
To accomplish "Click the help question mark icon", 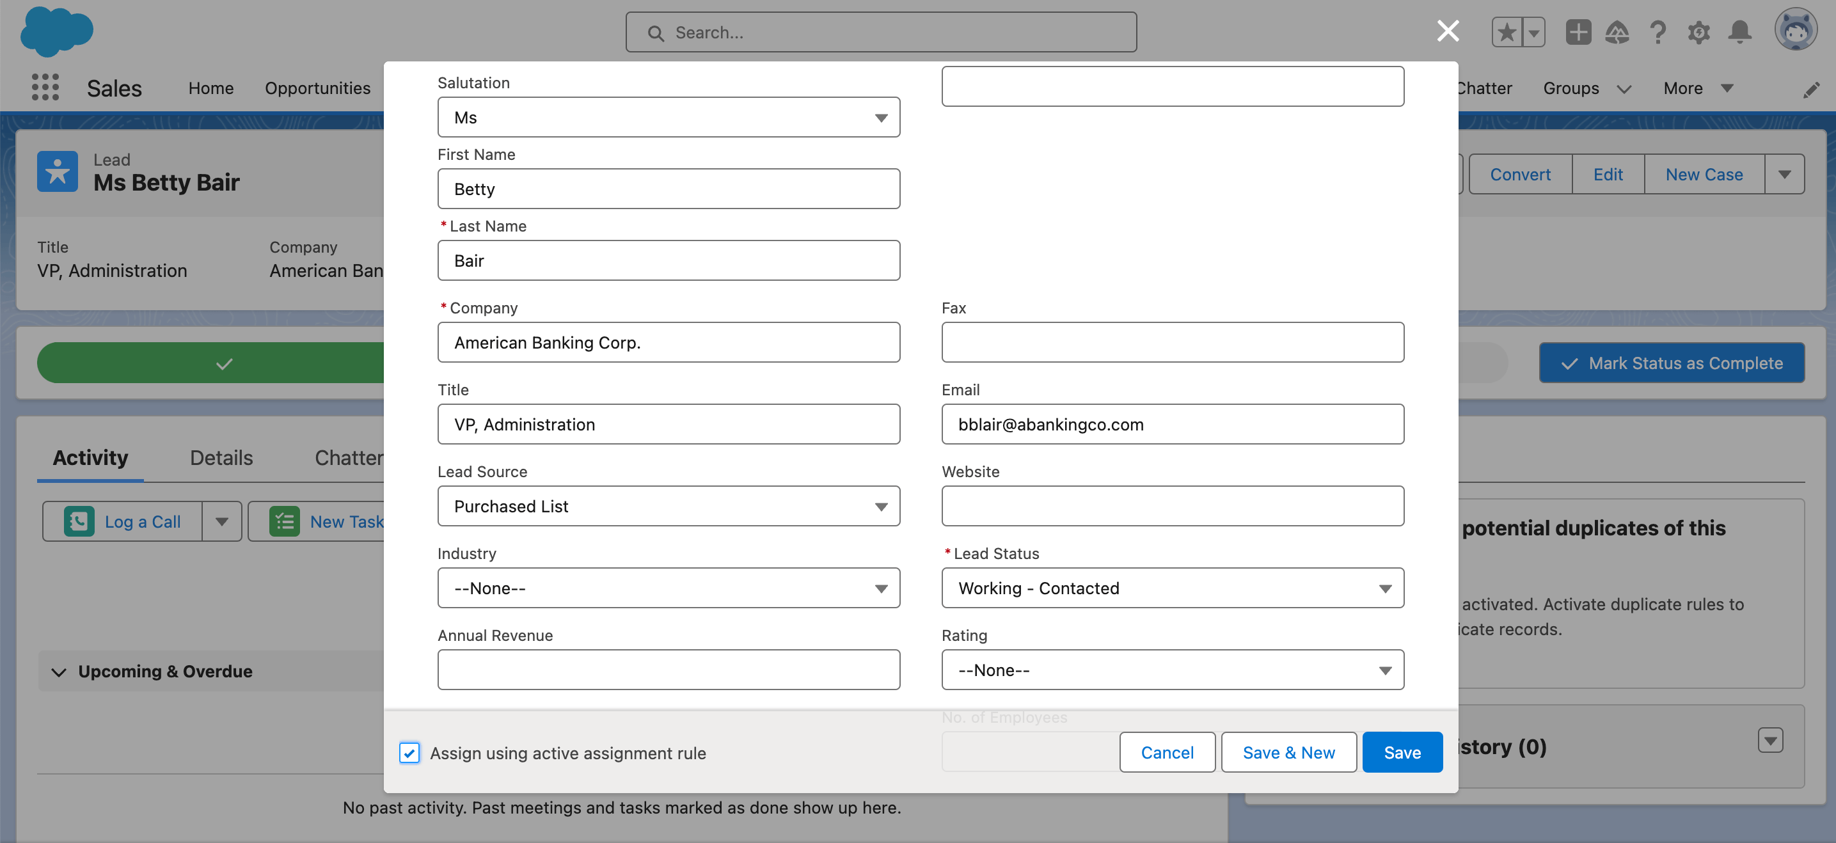I will tap(1657, 31).
